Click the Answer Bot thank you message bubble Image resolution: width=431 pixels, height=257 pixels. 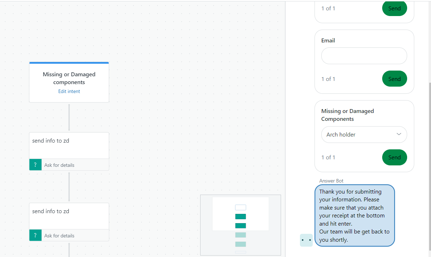tap(354, 215)
